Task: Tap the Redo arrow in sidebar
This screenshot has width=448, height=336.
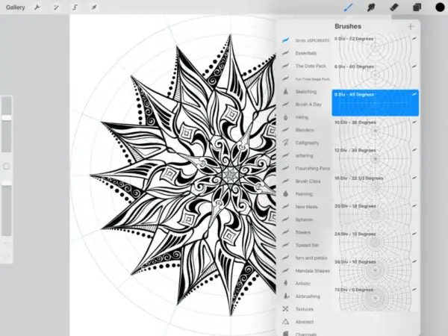Action: [7, 258]
